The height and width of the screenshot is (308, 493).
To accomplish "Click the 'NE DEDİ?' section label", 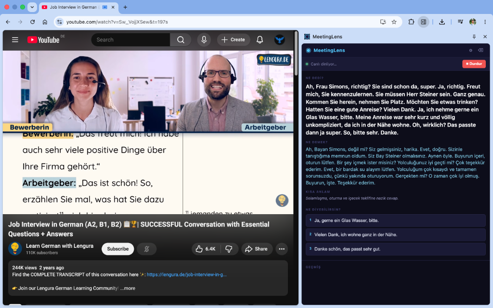I will (314, 78).
